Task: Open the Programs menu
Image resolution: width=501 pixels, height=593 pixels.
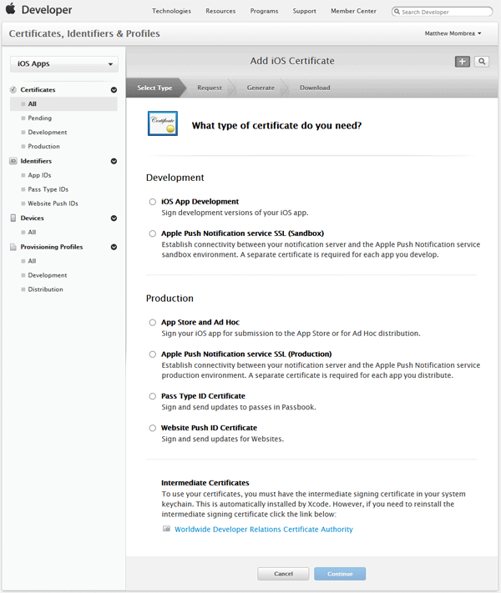Action: tap(264, 11)
